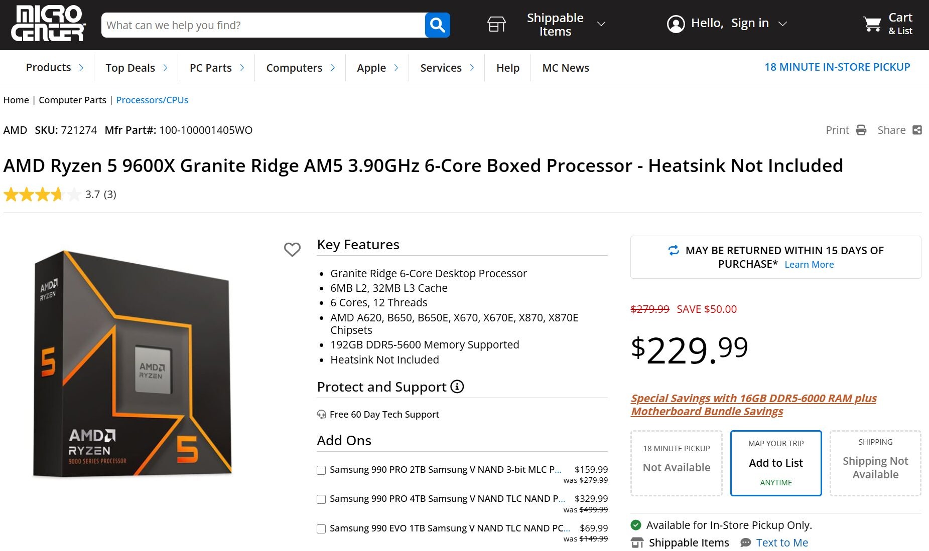Open the shopping cart icon

tap(872, 24)
